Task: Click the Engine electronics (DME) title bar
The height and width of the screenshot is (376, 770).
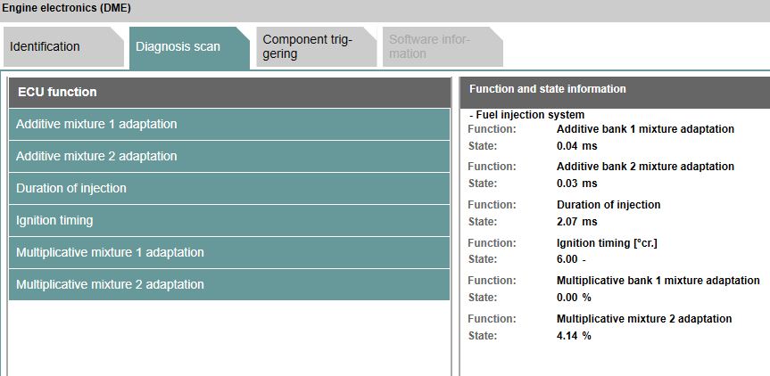Action: coord(385,7)
